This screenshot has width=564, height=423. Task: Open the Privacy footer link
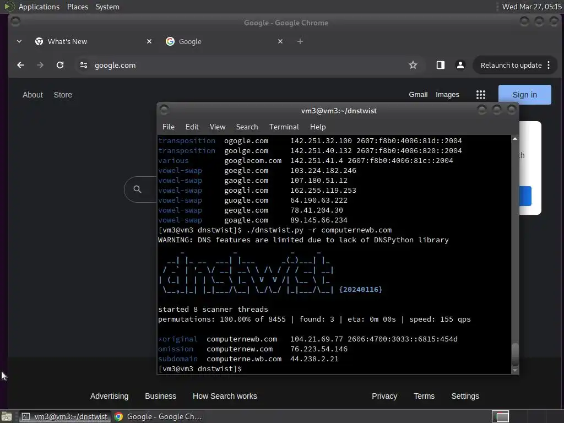(384, 396)
